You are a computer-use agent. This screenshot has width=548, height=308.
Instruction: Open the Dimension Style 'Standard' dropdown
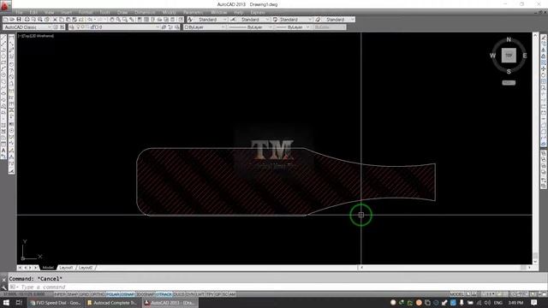[267, 20]
